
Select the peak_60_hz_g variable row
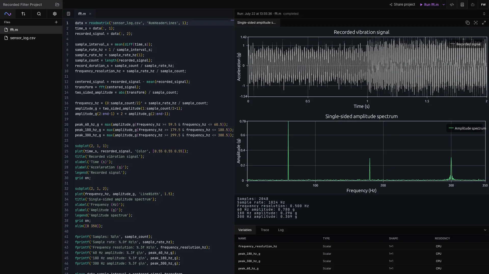pos(361,268)
